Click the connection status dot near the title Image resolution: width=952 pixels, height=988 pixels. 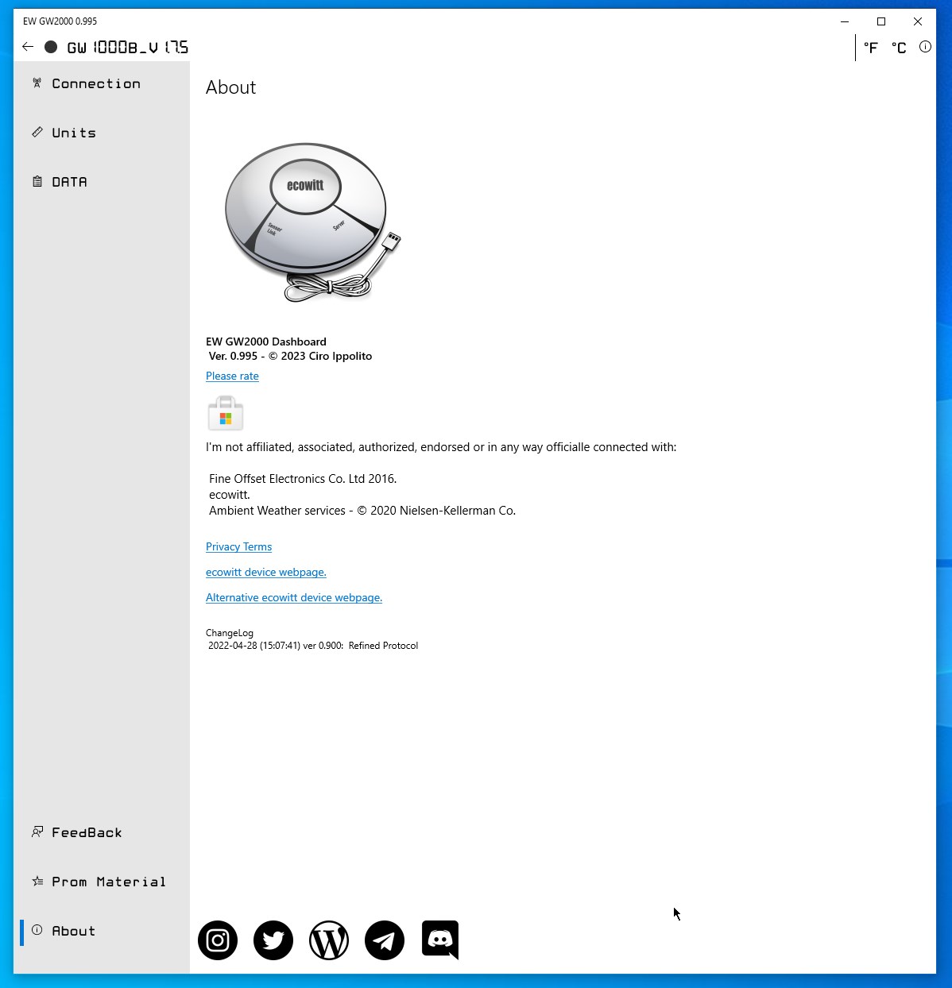tap(49, 47)
